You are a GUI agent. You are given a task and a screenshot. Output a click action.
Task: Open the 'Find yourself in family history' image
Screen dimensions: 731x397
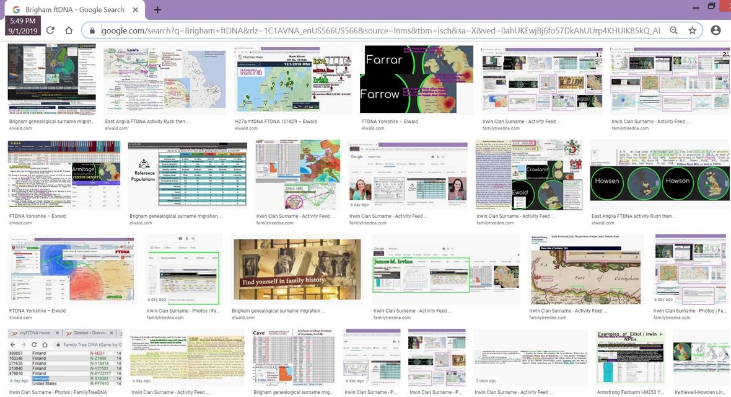coord(296,269)
